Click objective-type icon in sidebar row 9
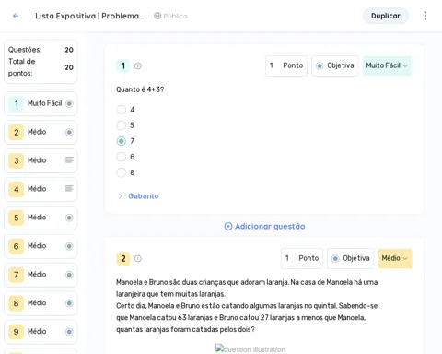This screenshot has width=442, height=354. point(69,332)
